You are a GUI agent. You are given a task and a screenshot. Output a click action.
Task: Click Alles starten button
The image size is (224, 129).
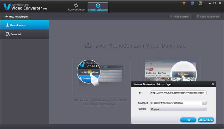180,17
